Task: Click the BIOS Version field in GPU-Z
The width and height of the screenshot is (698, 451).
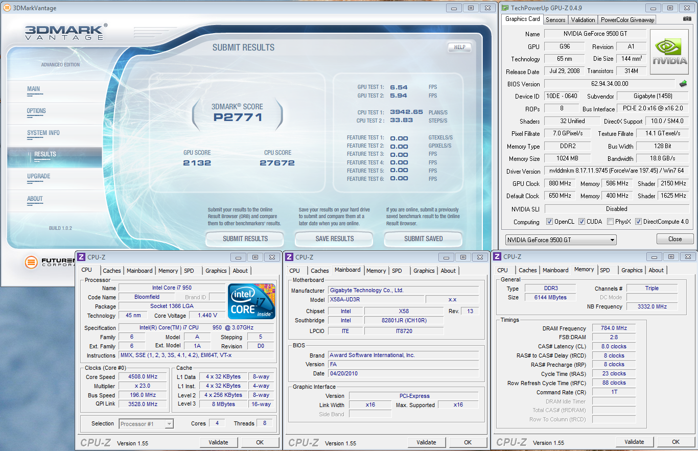Action: (610, 84)
